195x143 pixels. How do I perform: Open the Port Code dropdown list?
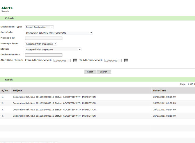click(x=59, y=33)
